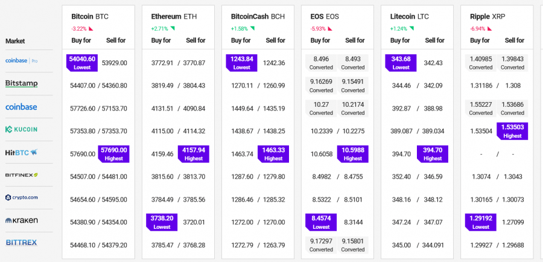Click Bitstamp Bitcoin buy price 54407.00
This screenshot has width=543, height=262.
pos(83,86)
